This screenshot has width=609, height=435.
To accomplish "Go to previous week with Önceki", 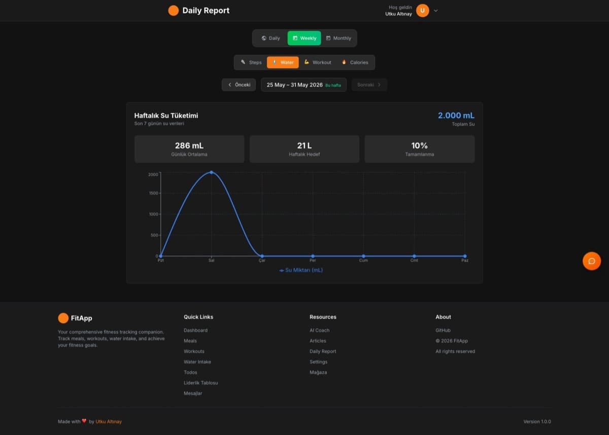I will [239, 85].
